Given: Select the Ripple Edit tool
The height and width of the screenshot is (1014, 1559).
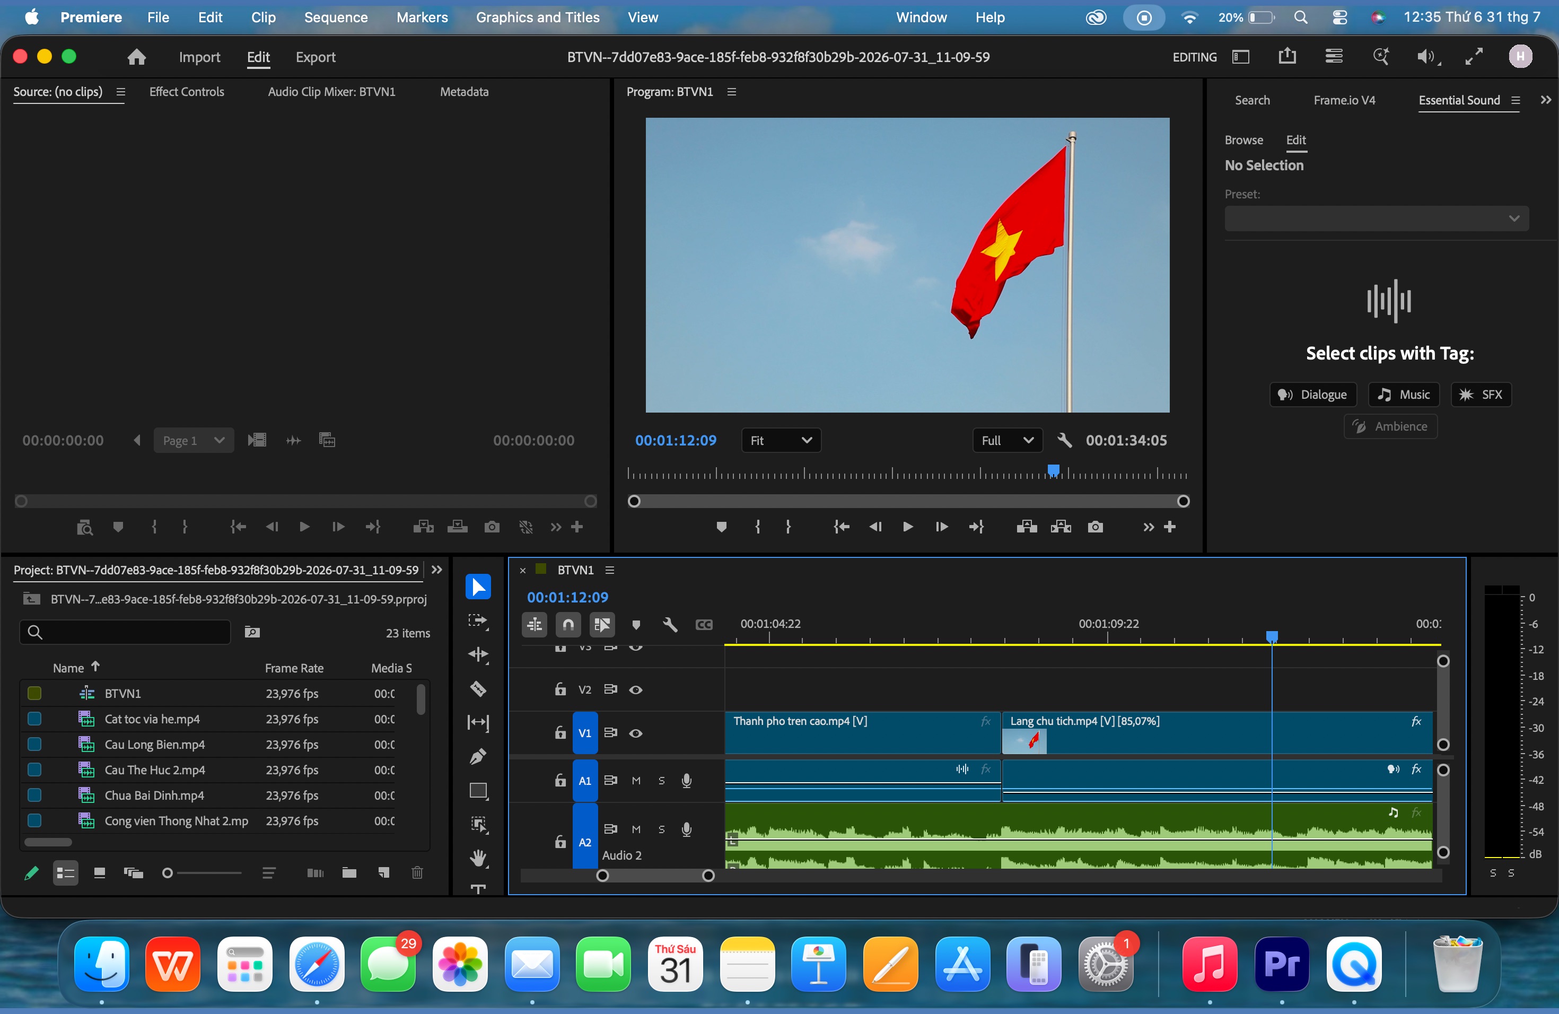Looking at the screenshot, I should click(x=478, y=654).
